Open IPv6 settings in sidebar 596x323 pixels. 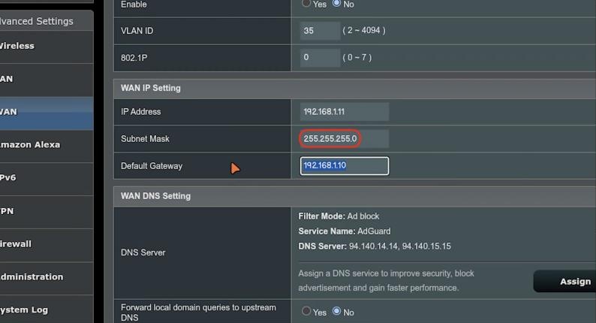[47, 178]
